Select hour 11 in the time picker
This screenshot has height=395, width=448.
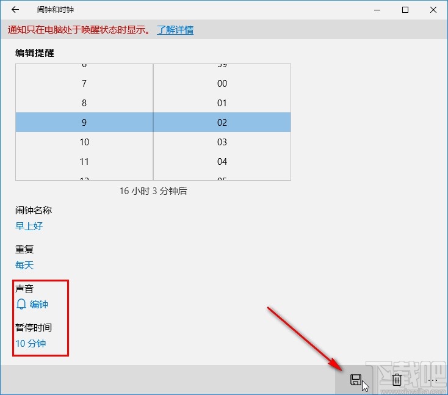[x=84, y=162]
